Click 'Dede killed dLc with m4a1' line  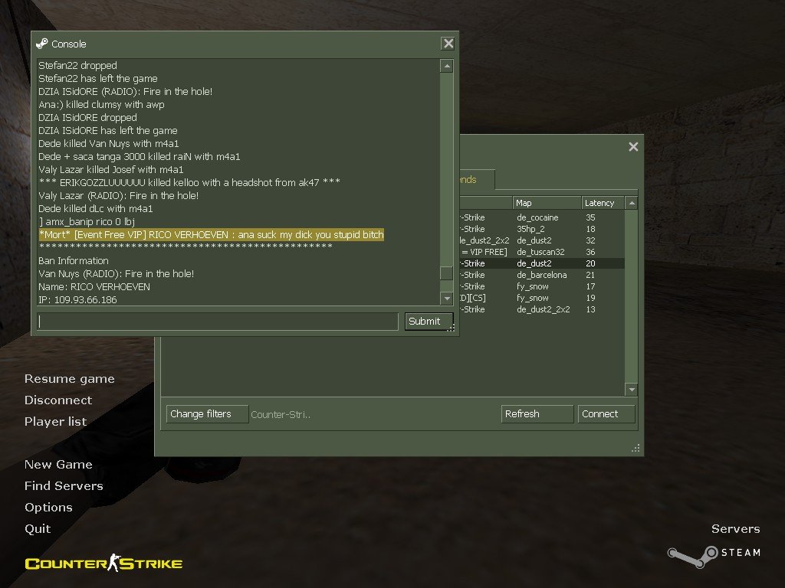click(x=96, y=208)
